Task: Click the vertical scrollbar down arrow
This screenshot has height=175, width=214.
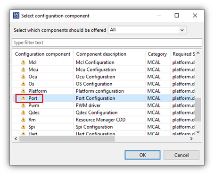Action: pos(198,132)
